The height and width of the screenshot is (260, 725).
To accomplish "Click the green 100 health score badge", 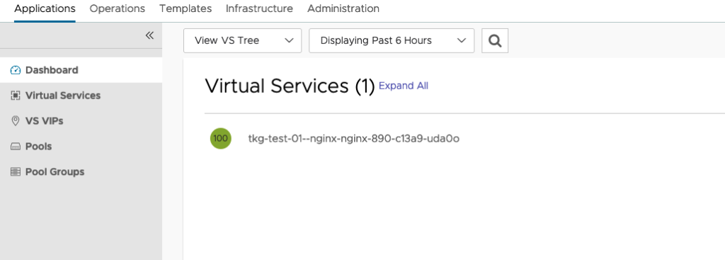I will coord(221,138).
